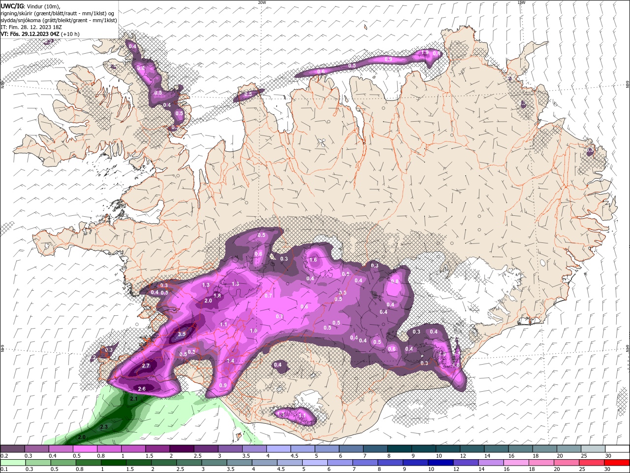Select the "2.7" snowfall value on the map
The image size is (630, 473).
tap(146, 366)
